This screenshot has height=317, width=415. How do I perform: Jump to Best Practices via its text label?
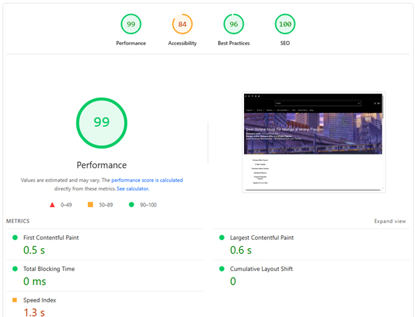coord(233,43)
